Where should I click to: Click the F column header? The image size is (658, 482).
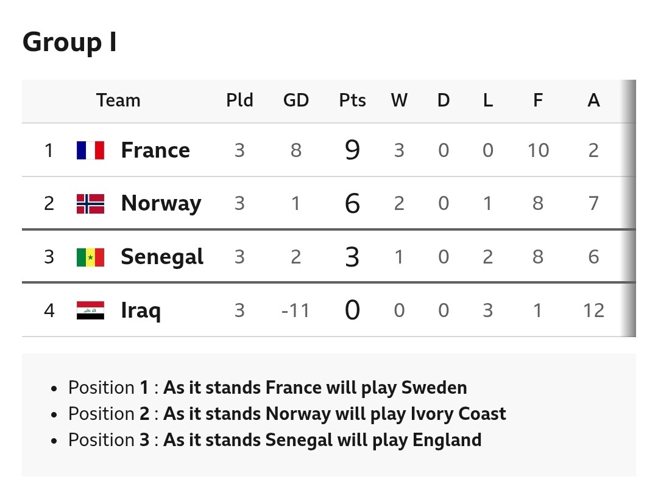click(x=538, y=100)
